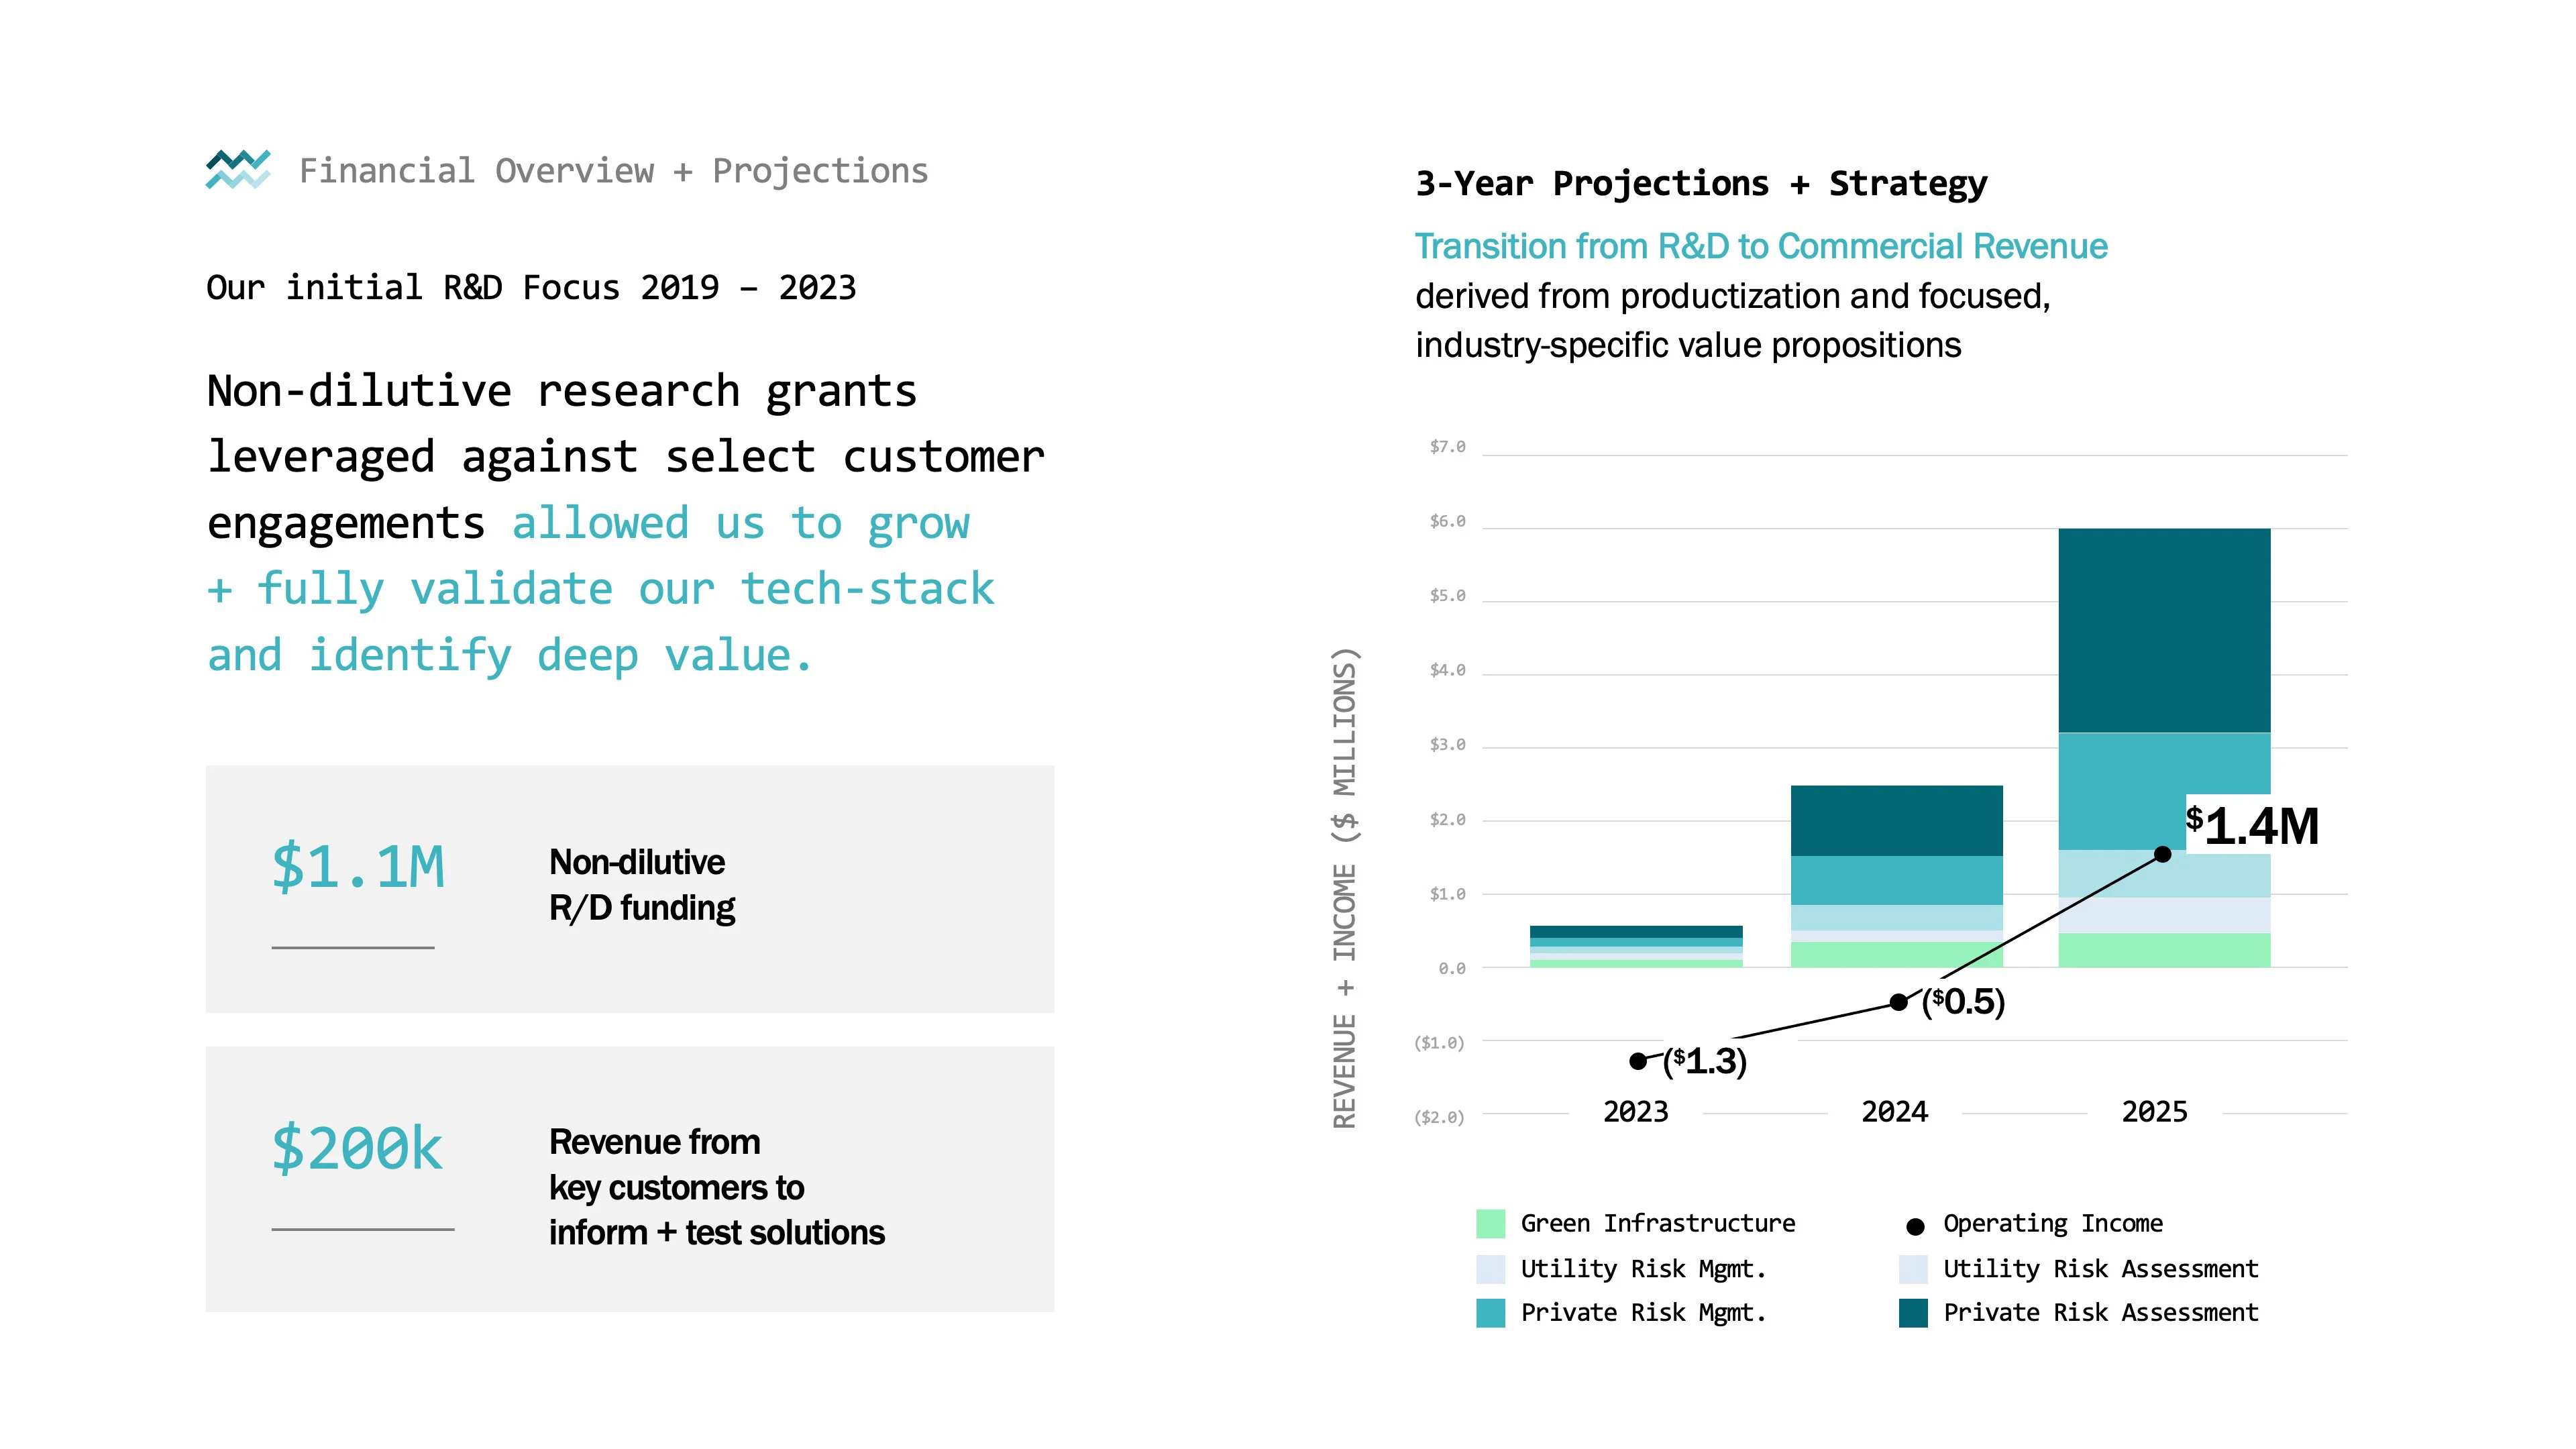Select the 2025 x-axis year label

[x=2154, y=1112]
